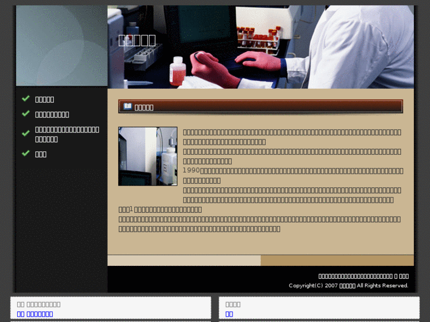
Task: Click the lab worker banner photograph
Action: 260,47
